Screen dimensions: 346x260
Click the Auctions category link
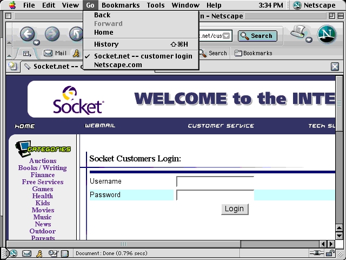[43, 161]
